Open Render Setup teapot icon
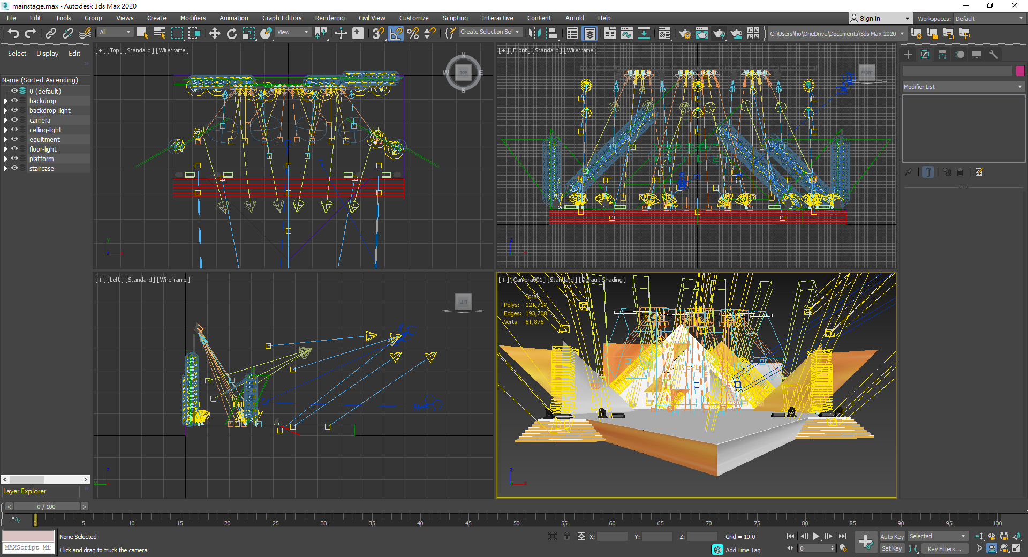The width and height of the screenshot is (1028, 557). pos(684,34)
